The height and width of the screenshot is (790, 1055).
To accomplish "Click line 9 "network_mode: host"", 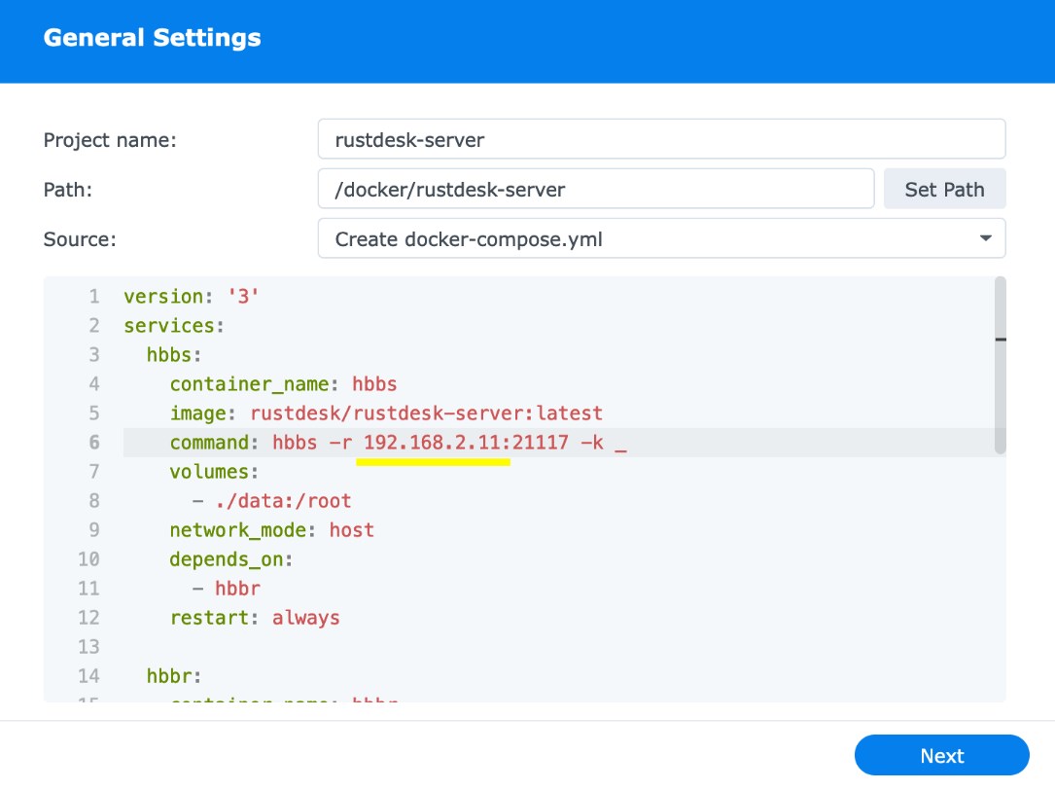I will click(272, 530).
